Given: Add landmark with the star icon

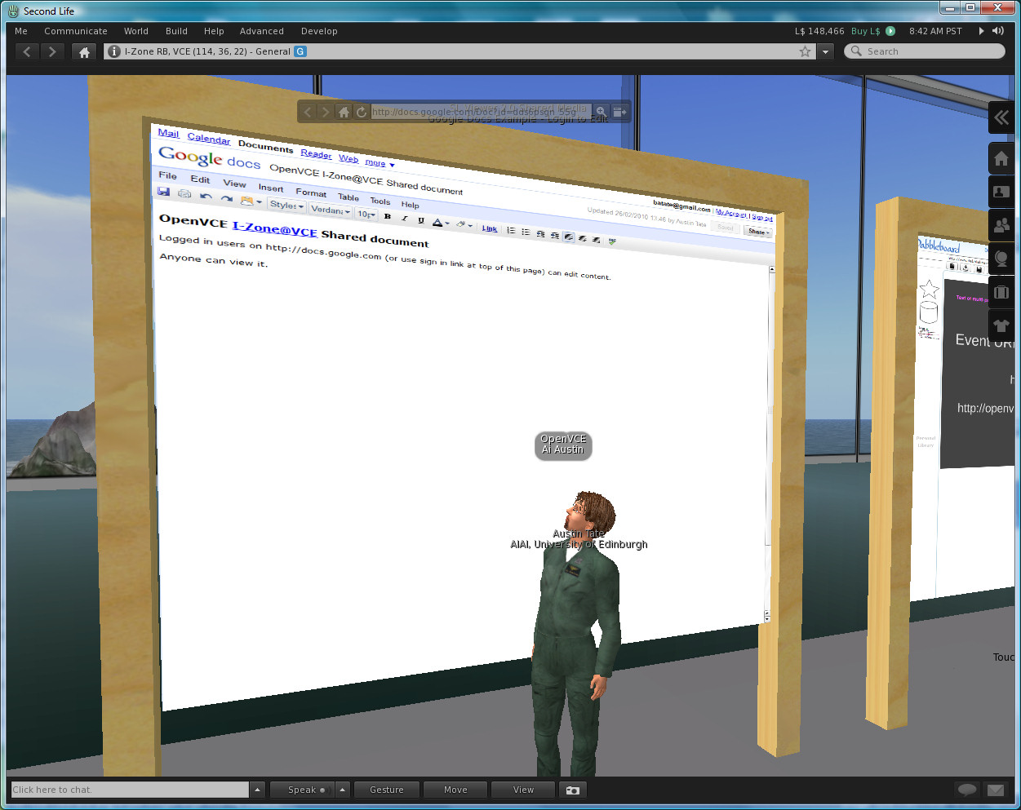Looking at the screenshot, I should click(x=806, y=51).
